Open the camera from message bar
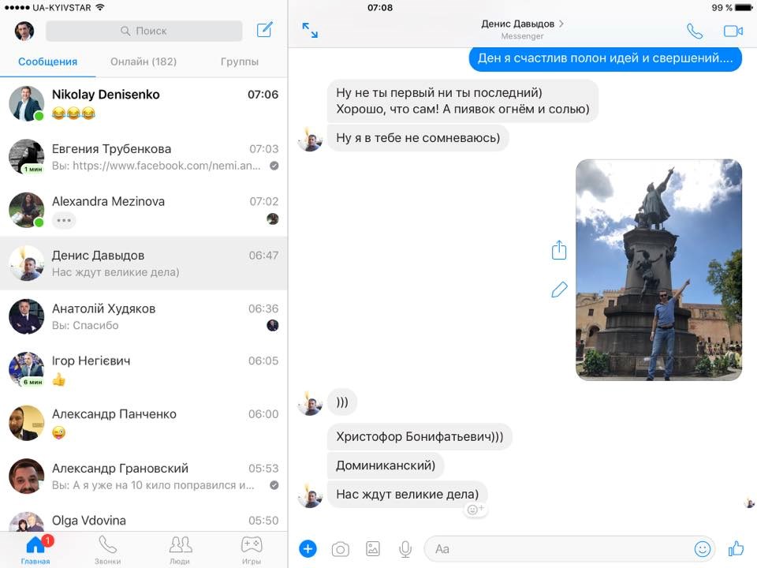 coord(340,549)
